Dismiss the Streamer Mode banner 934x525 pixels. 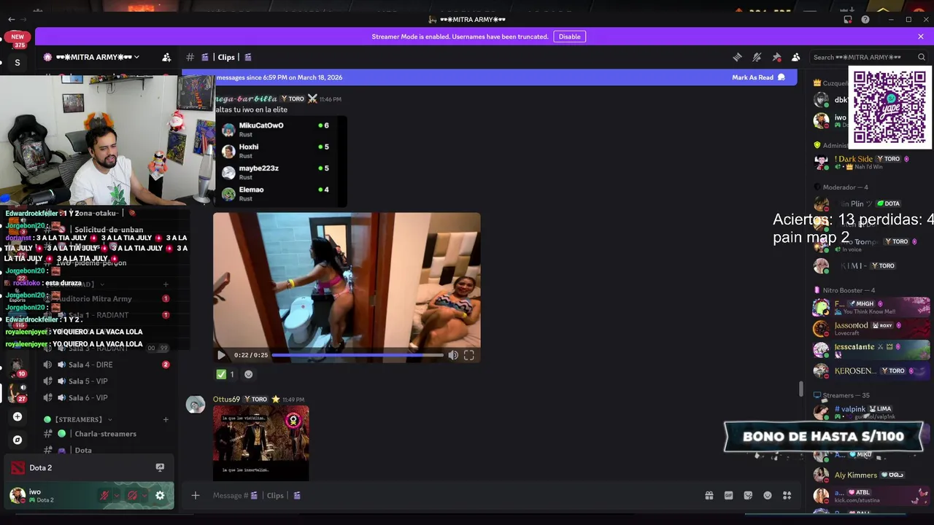coord(921,36)
